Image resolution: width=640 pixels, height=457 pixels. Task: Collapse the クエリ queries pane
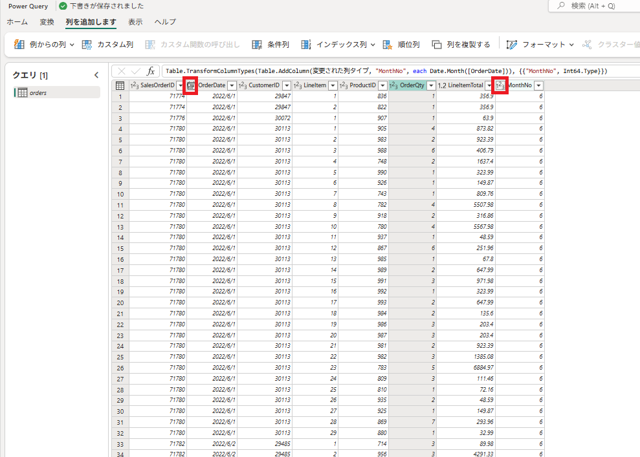96,75
